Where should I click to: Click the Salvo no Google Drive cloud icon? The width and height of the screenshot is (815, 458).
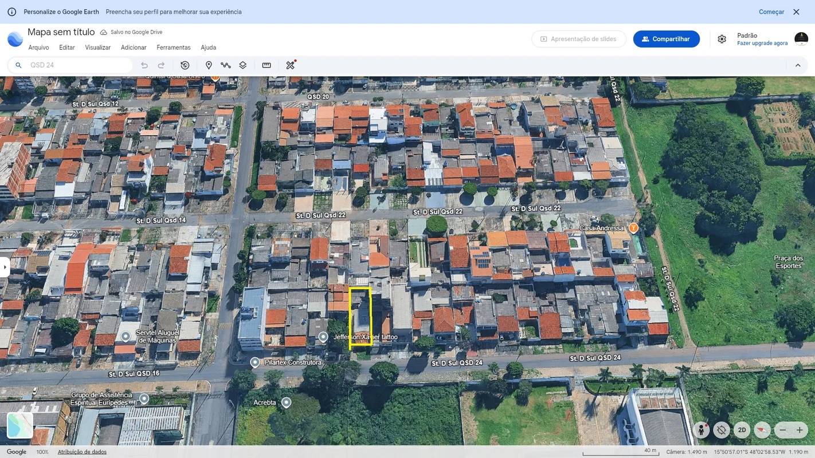pyautogui.click(x=104, y=32)
